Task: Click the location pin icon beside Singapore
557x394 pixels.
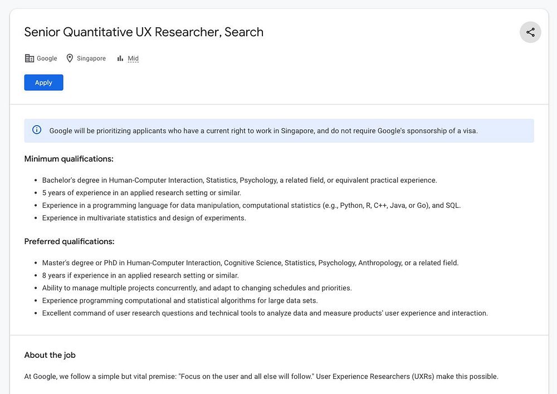Action: [70, 59]
